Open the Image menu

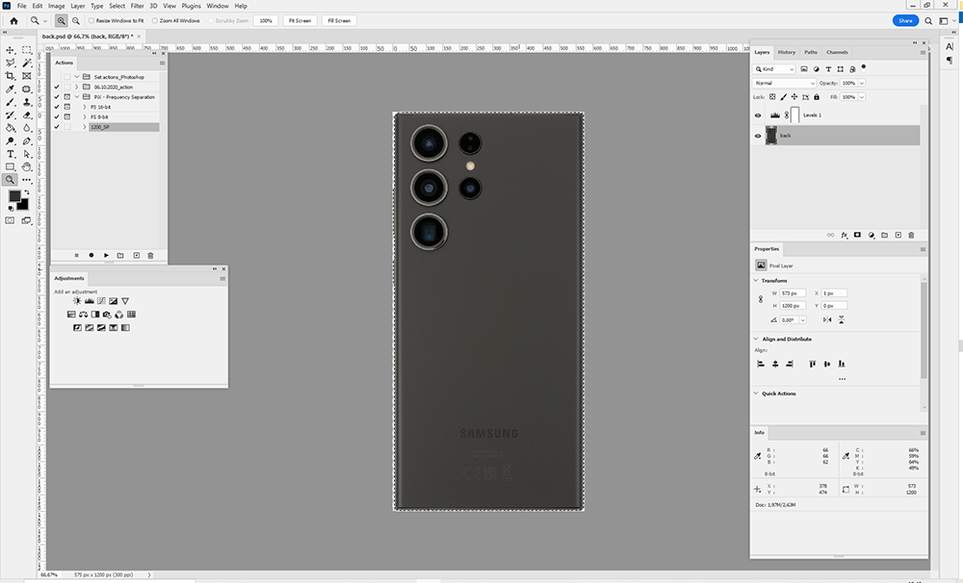(57, 6)
